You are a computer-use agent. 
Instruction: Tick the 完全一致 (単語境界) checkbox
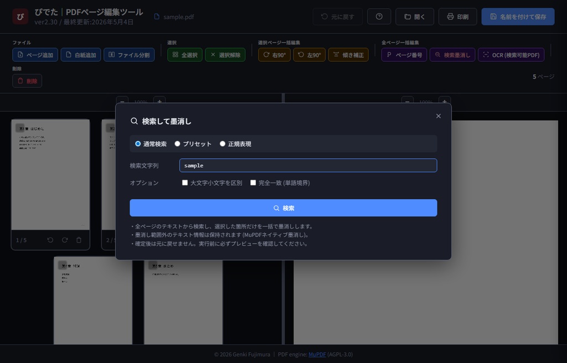click(253, 183)
